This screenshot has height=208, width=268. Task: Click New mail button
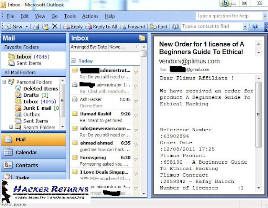14,27
